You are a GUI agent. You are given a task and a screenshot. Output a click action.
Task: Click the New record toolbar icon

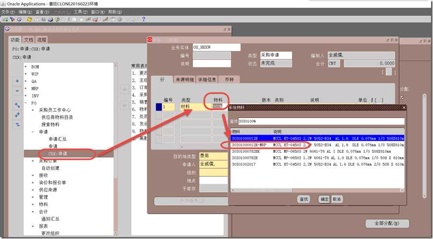click(5, 19)
